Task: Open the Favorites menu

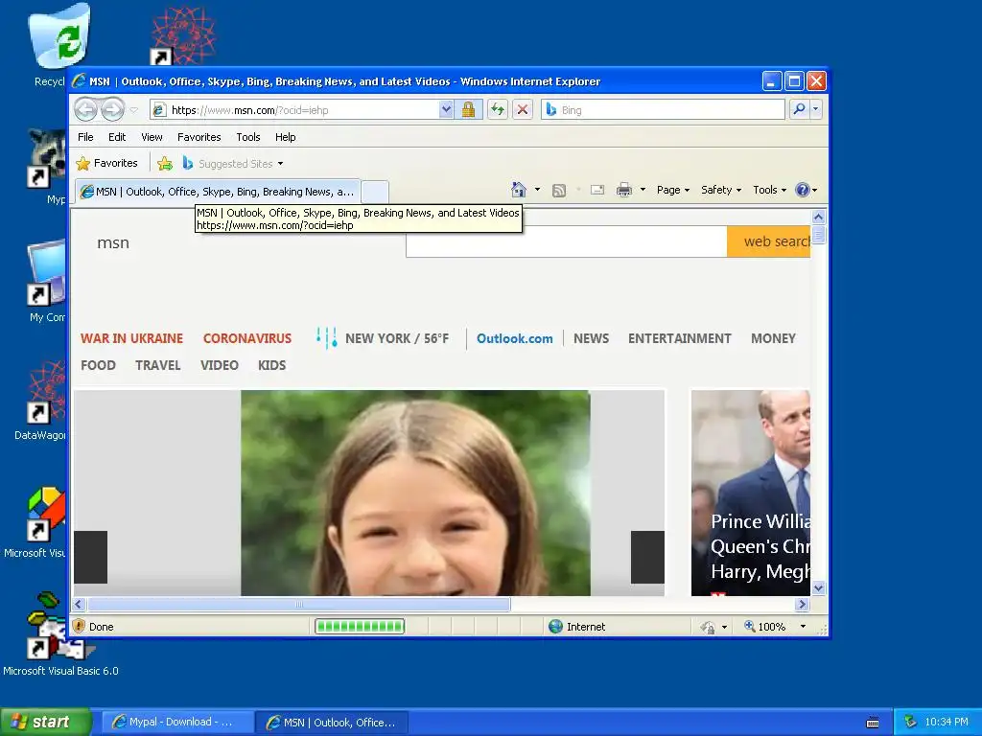Action: coord(199,137)
